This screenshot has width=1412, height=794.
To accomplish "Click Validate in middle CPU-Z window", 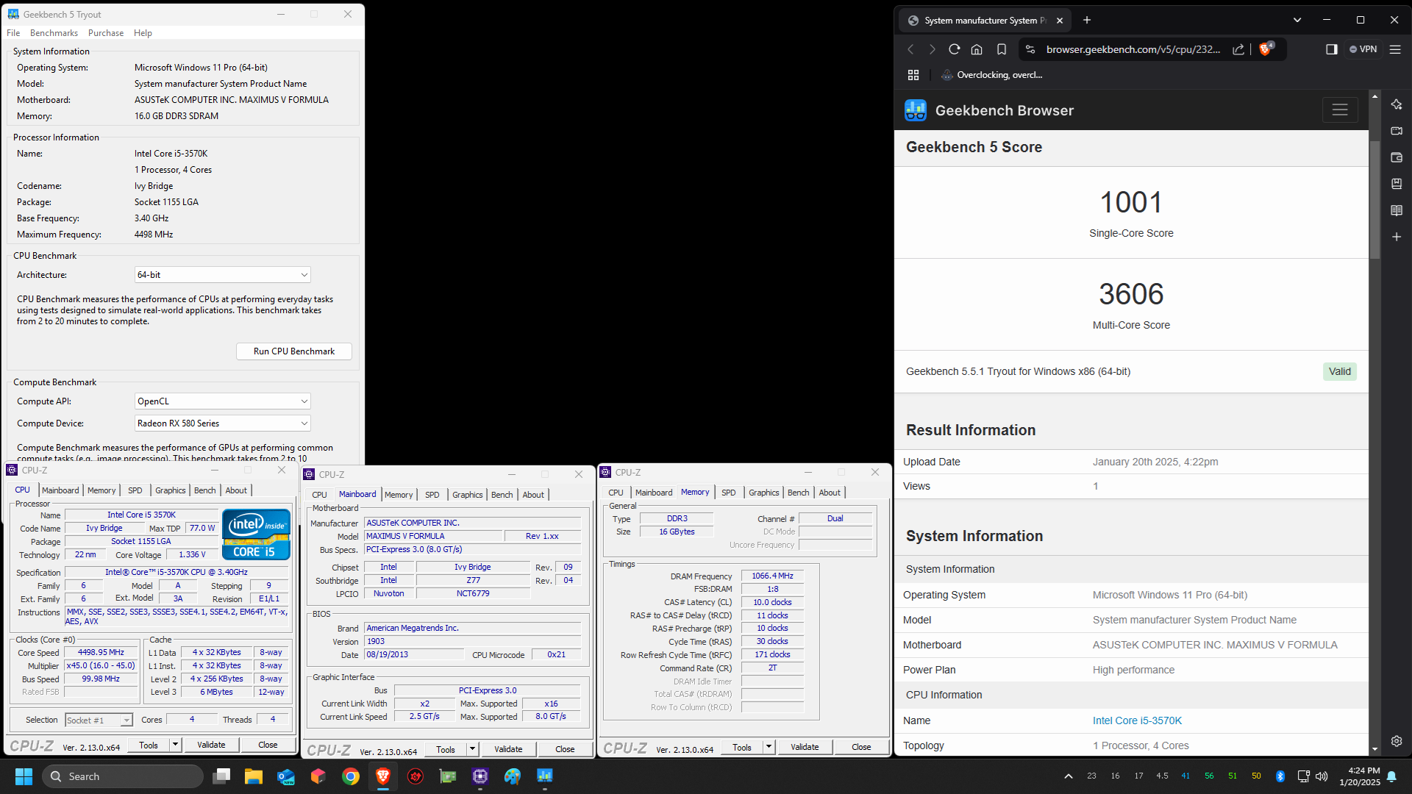I will pos(508,749).
